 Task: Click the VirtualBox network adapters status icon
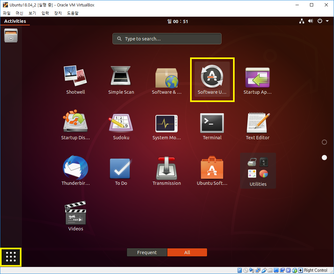coord(258,270)
